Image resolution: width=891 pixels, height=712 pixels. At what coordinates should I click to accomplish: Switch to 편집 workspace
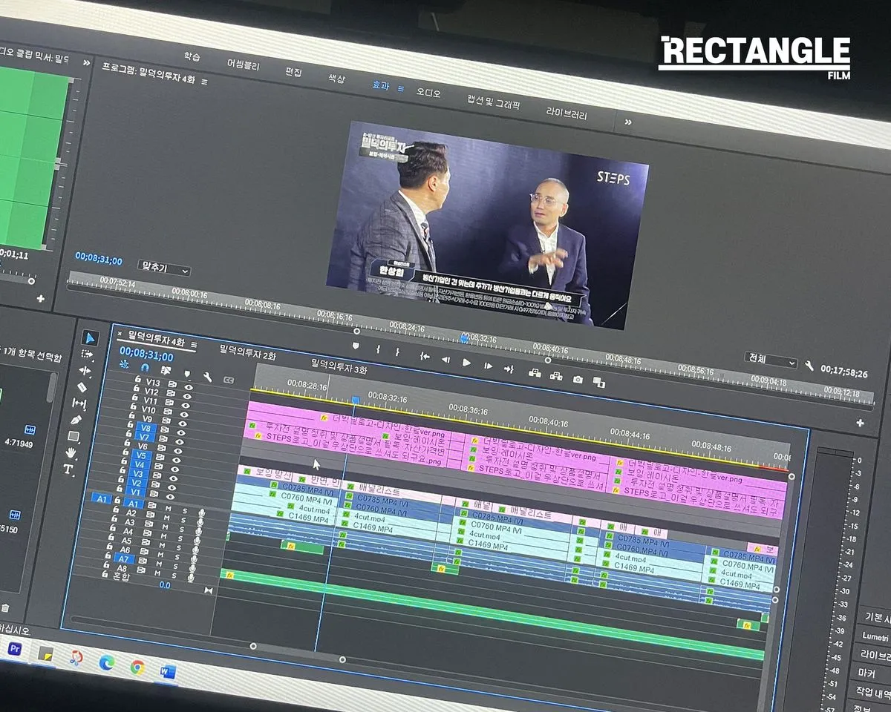(x=294, y=72)
